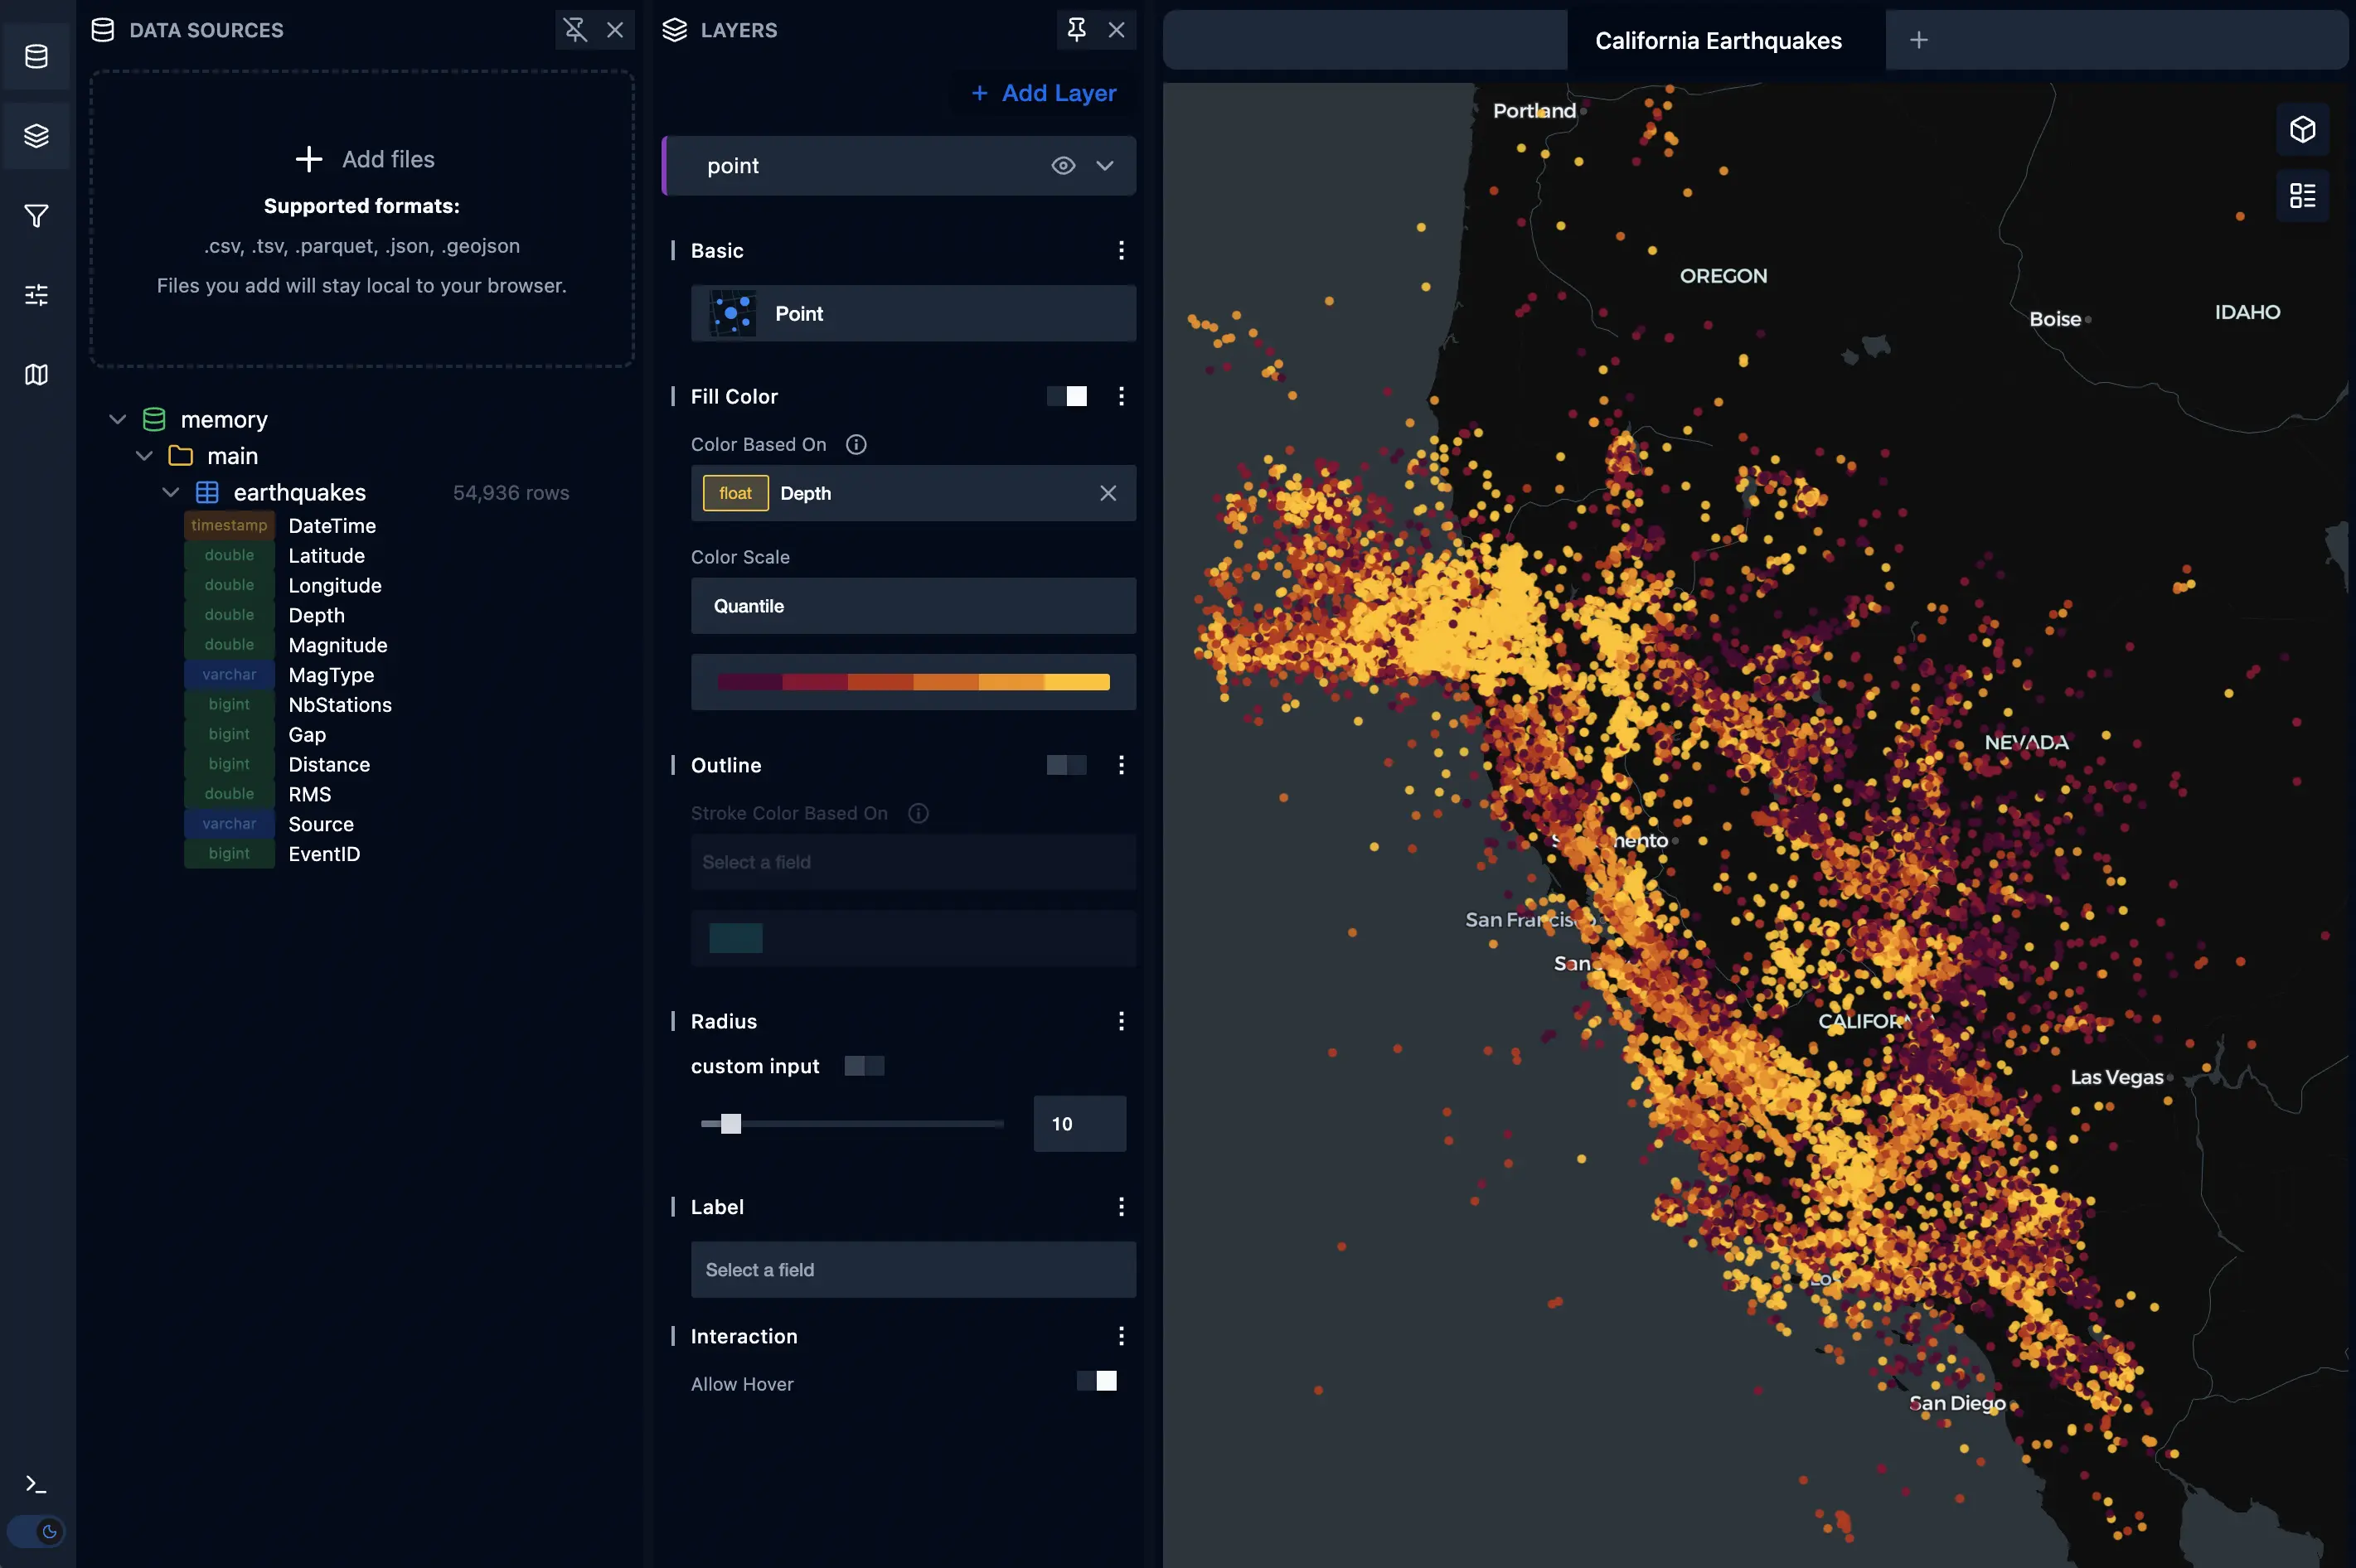2356x1568 pixels.
Task: Click the Add Layer button
Action: pos(1043,93)
